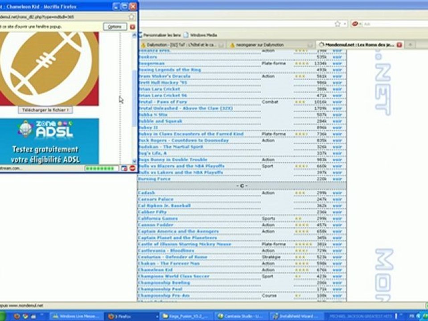
Task: Click the 'Télécharger le fichier' button in popup
Action: coord(45,110)
